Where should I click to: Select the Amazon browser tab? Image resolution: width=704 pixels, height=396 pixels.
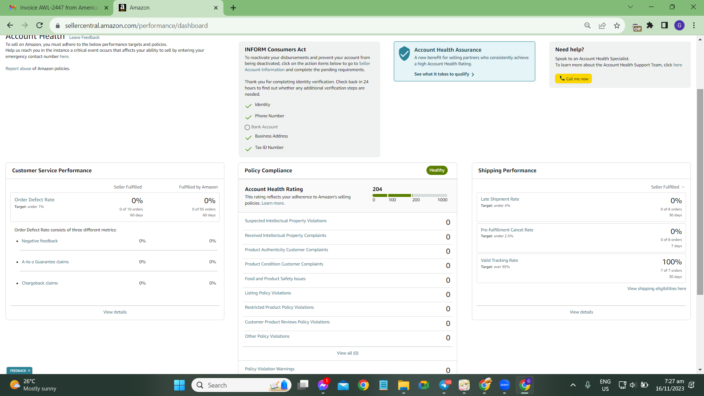168,8
